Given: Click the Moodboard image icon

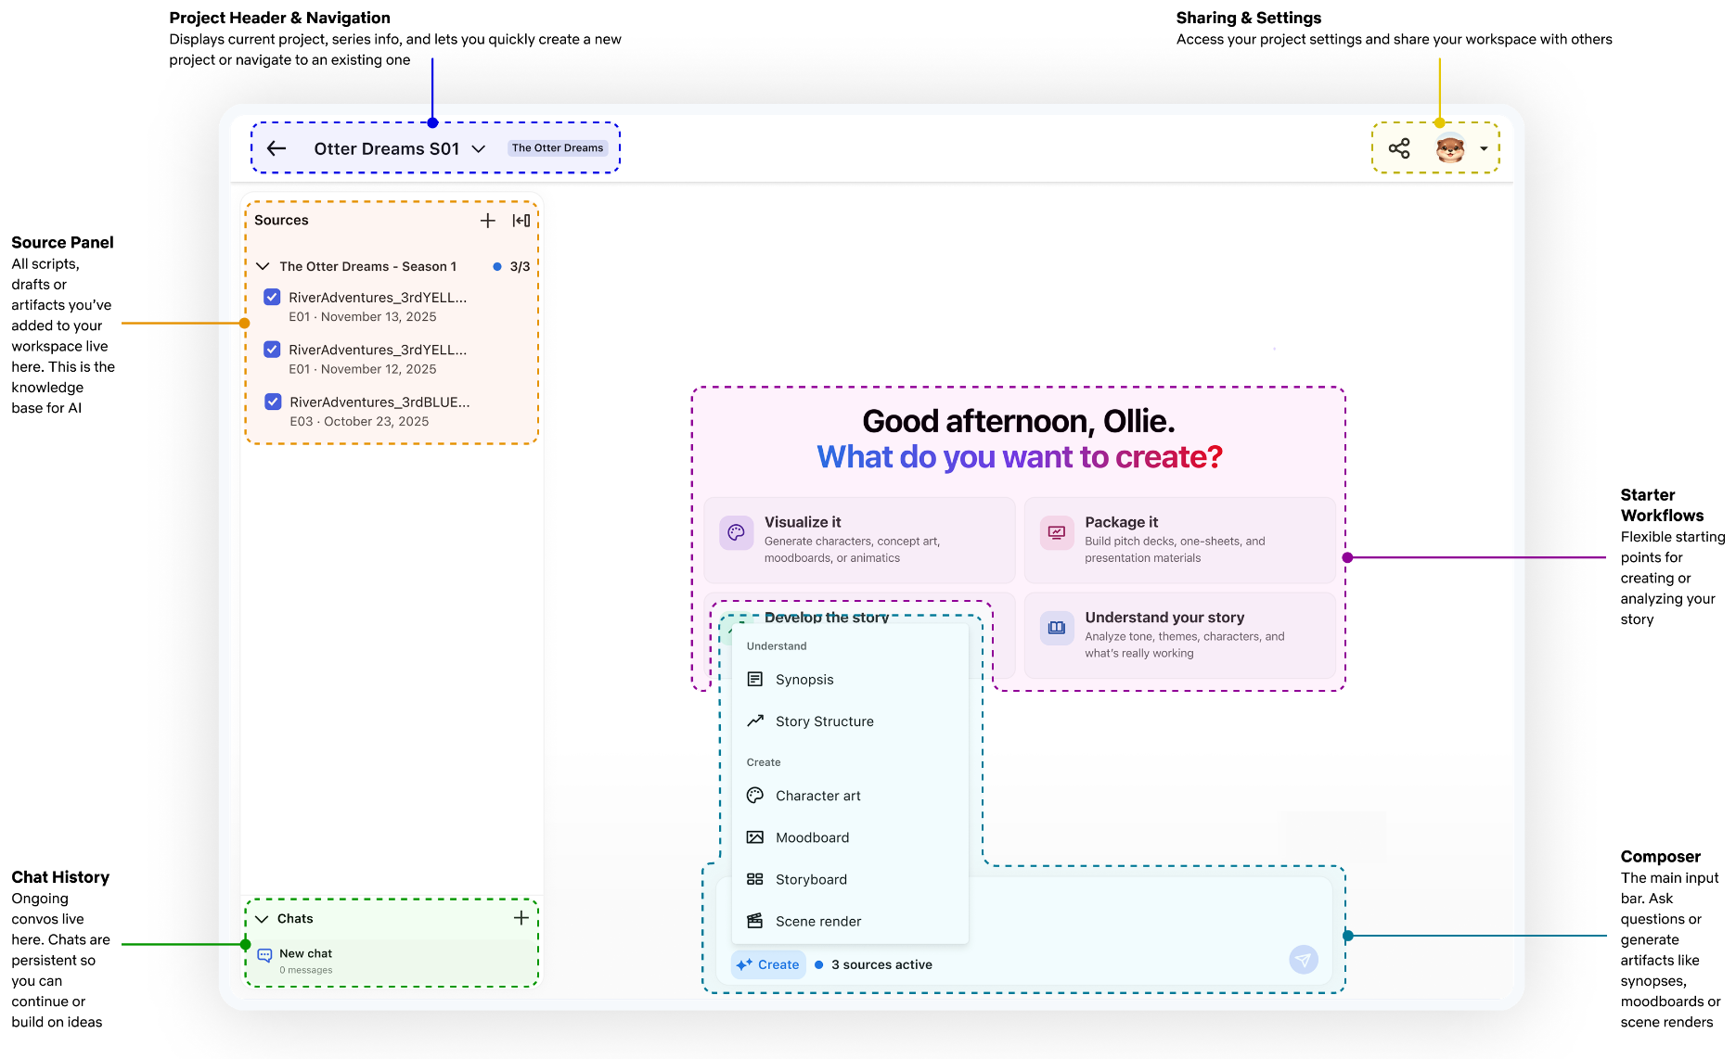Looking at the screenshot, I should 755,836.
